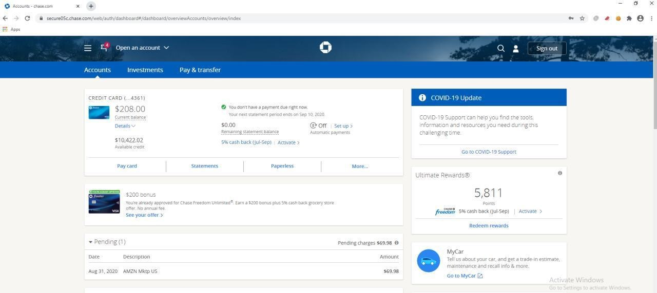657x293 pixels.
Task: Open Paperless settings
Action: 282,166
